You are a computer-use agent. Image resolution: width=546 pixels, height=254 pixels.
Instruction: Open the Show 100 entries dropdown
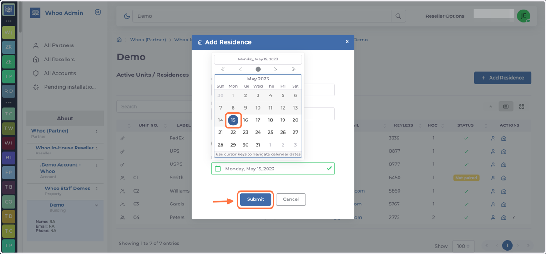464,246
